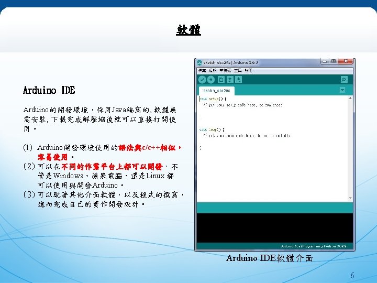Screen dimensions: 377x283
Task: Save the sketch with Save icon
Action: pyautogui.click(x=239, y=80)
